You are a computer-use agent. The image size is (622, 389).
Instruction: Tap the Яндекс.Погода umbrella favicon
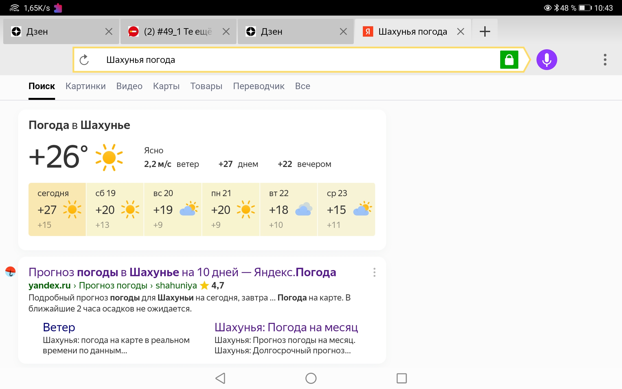point(10,272)
